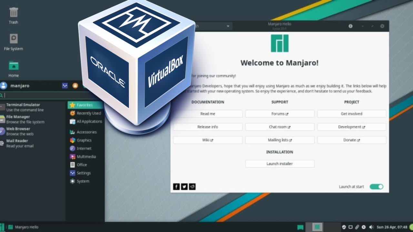413x232 pixels.
Task: Open the Forums support link
Action: point(280,114)
